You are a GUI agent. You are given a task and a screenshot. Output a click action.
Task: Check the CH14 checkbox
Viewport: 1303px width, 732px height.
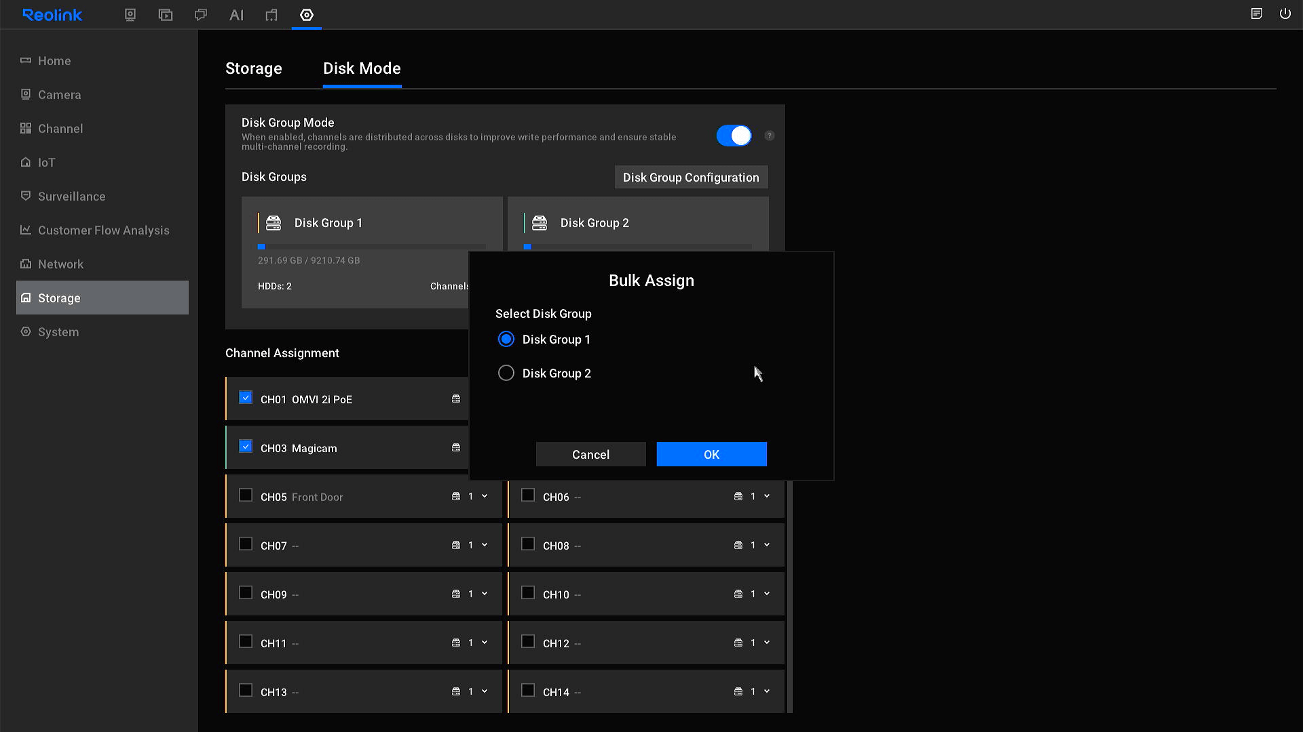(x=528, y=691)
